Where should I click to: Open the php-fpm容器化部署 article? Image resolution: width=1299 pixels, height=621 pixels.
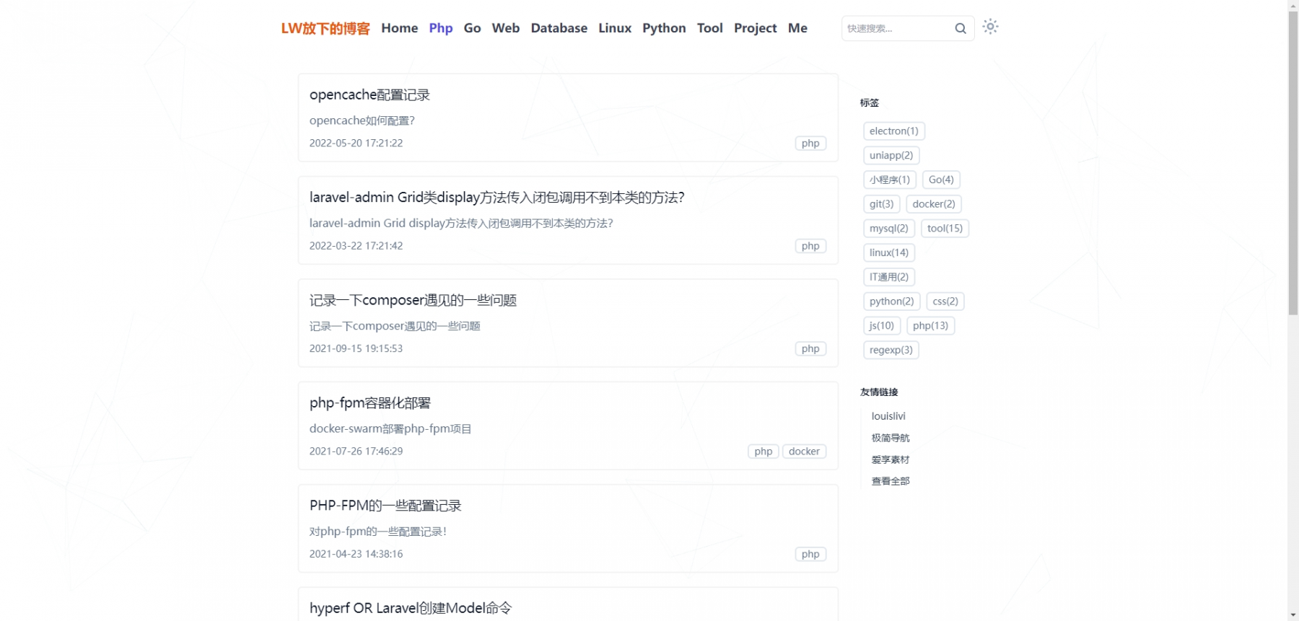coord(370,403)
